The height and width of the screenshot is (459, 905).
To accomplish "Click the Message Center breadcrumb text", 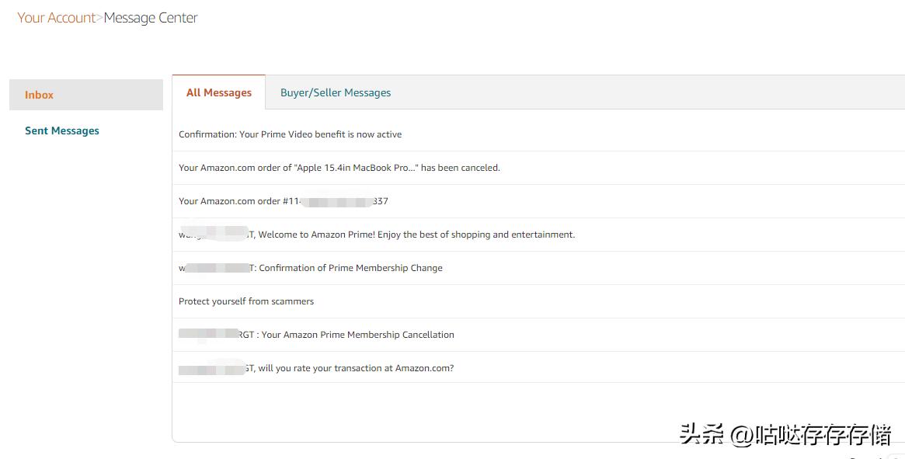I will (x=151, y=18).
